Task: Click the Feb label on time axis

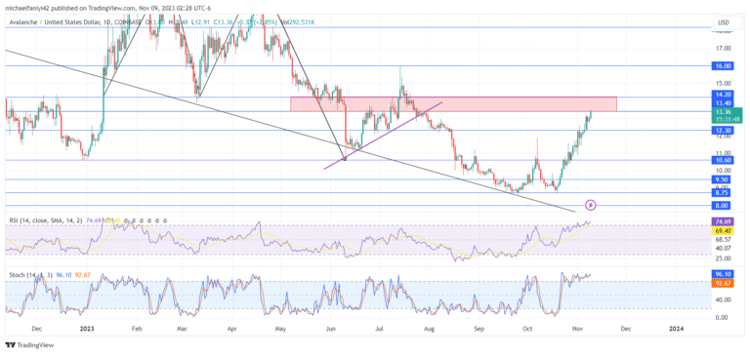Action: coord(137,329)
